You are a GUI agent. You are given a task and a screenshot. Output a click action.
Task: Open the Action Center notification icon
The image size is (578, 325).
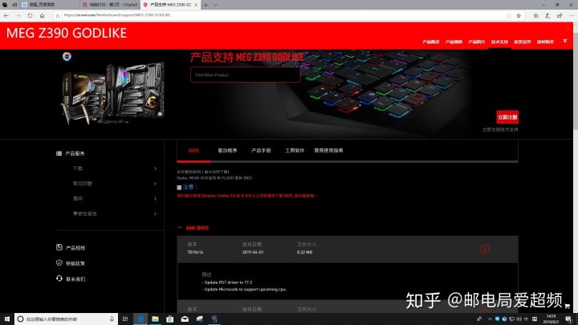(568, 319)
